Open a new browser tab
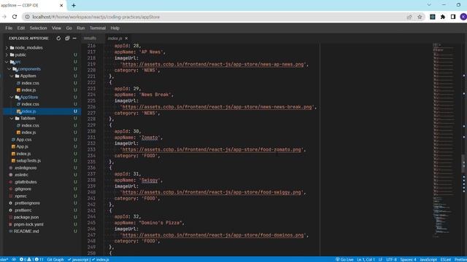Screen dimensions: 467x262 (74, 5)
